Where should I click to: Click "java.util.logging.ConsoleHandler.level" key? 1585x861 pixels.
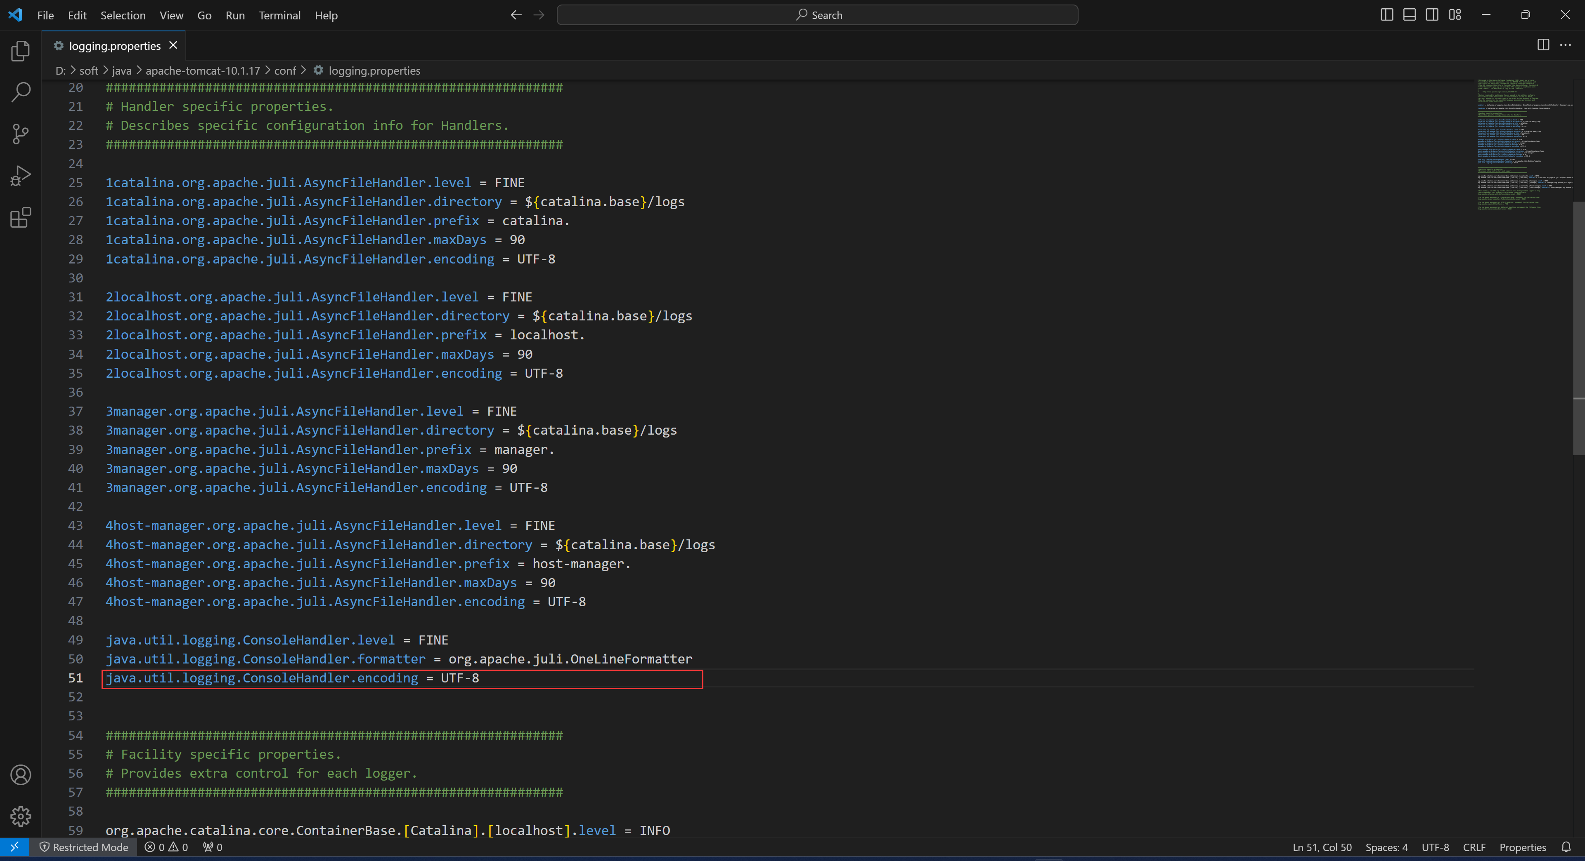point(251,640)
